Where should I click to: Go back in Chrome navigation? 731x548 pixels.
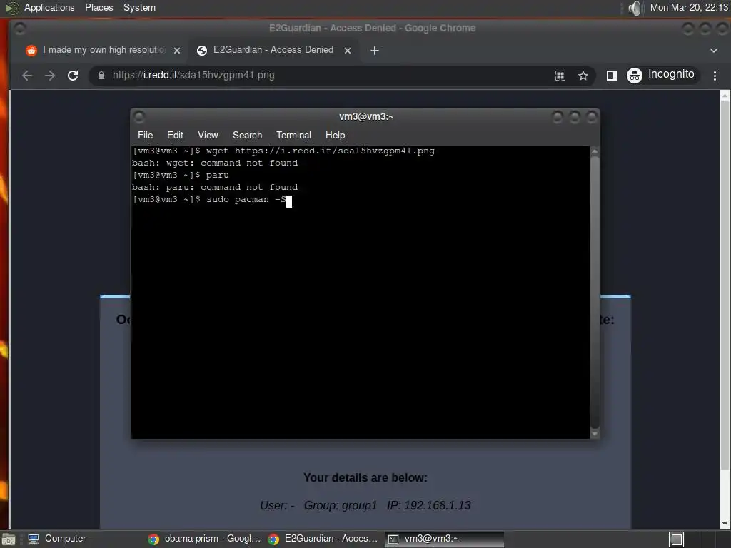pos(27,76)
